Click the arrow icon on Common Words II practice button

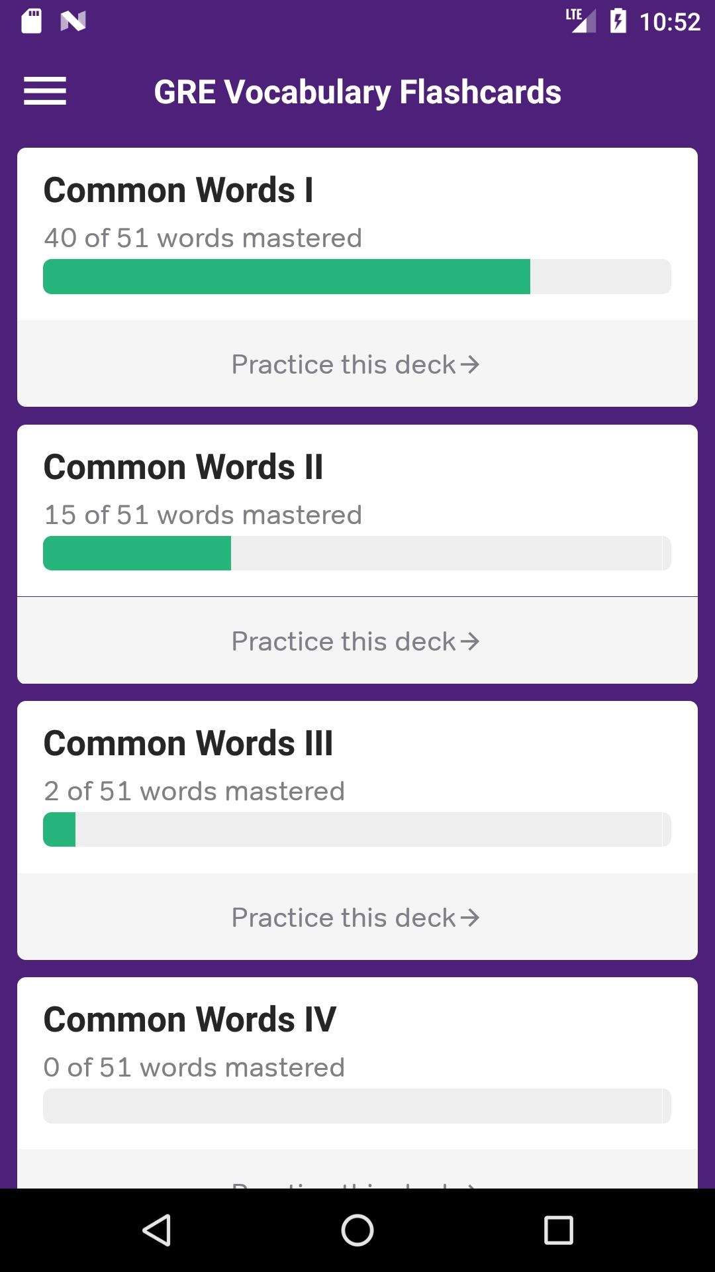pos(471,640)
